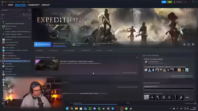This screenshot has height=111, width=198.
Task: Open the COMMUNITY tab
Action: click(x=34, y=5)
